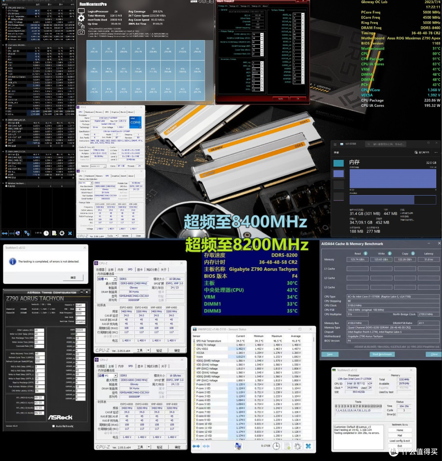The width and height of the screenshot is (442, 461).
Task: Click tools icon above camera in RunMemtestPro
Action: point(81,26)
